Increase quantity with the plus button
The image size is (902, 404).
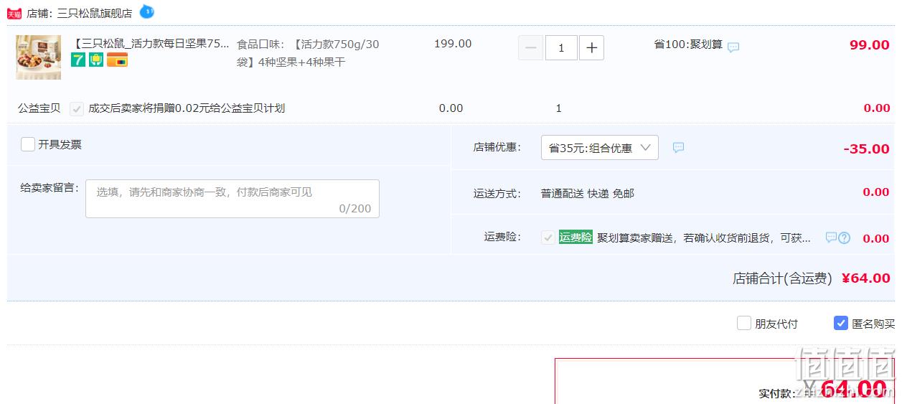pyautogui.click(x=591, y=48)
